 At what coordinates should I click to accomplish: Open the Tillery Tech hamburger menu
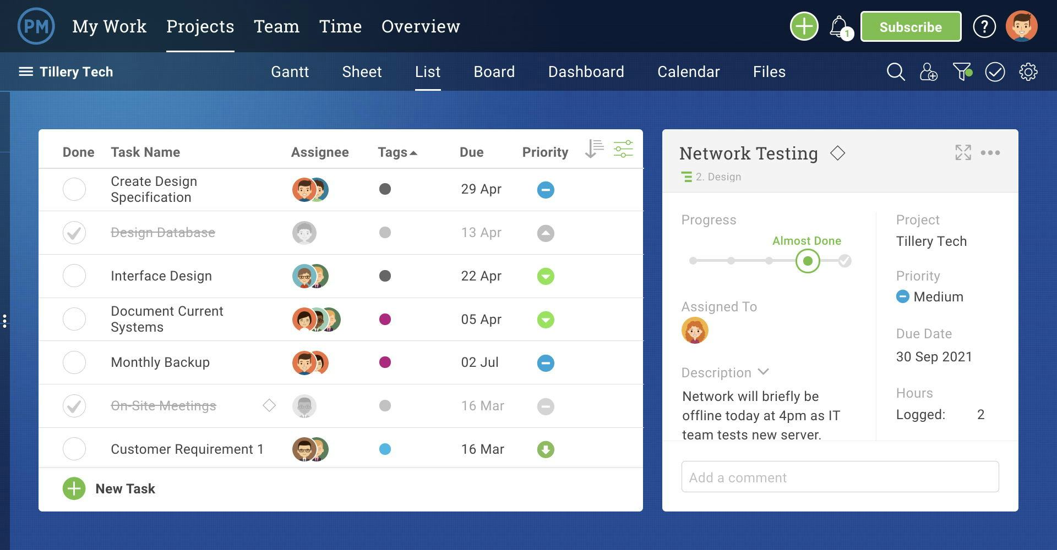pos(25,72)
